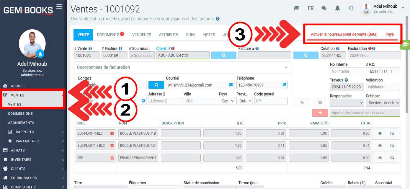Collapse the Coordonnées de facturation section

pyautogui.click(x=286, y=67)
